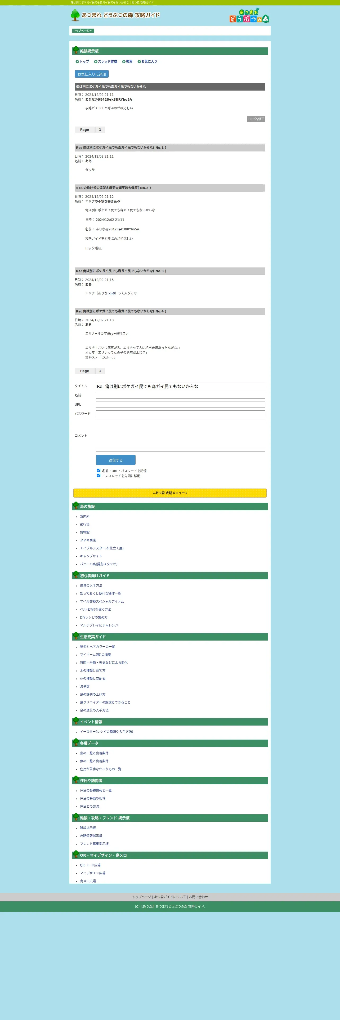Click the お気に入りに追加 button
Image resolution: width=340 pixels, height=1020 pixels.
[x=92, y=74]
